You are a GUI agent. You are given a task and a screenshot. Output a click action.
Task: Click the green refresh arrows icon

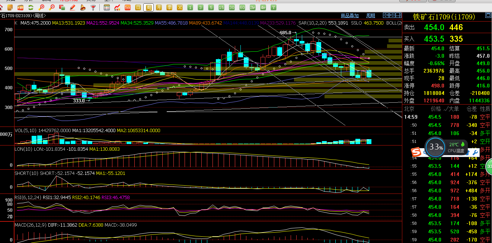pyautogui.click(x=31, y=7)
